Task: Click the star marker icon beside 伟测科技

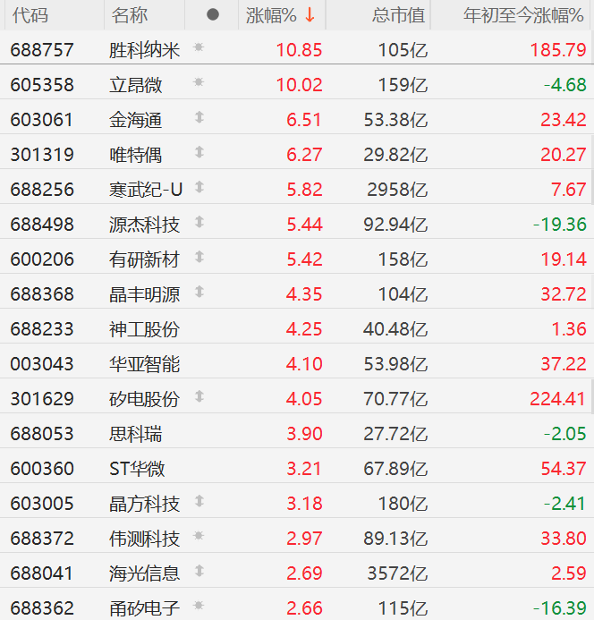Action: (x=199, y=537)
